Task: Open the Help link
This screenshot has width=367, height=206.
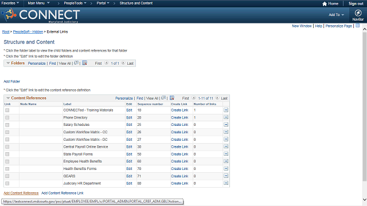Action: click(319, 26)
